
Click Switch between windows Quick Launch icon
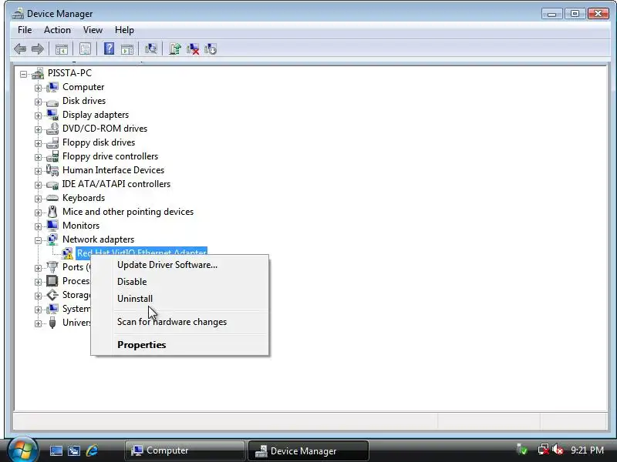coord(74,450)
